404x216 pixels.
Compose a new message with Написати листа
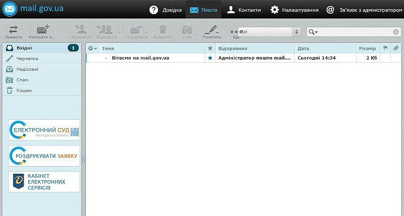[x=42, y=30]
